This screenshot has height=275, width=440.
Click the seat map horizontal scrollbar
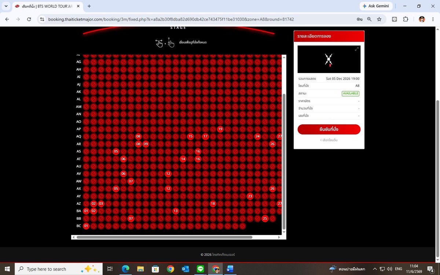[164, 237]
